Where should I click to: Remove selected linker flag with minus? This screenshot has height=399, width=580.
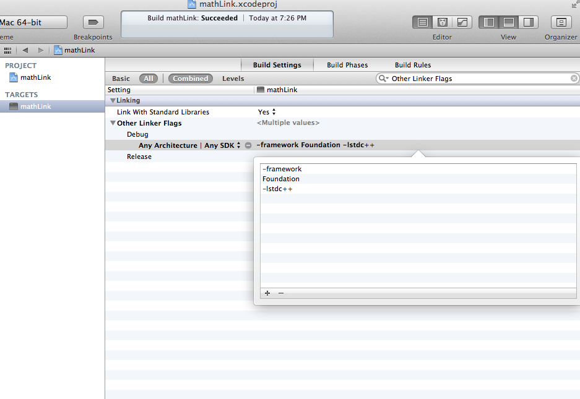pos(281,293)
